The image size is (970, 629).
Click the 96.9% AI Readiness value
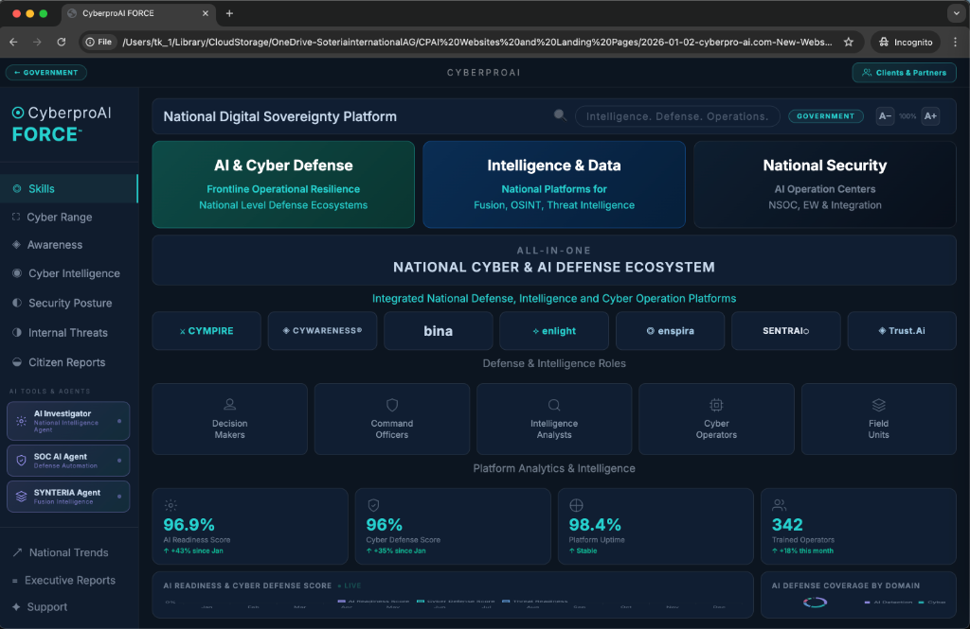coord(189,525)
